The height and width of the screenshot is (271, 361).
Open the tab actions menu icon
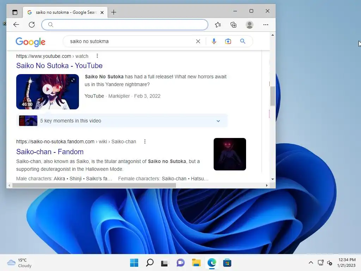pyautogui.click(x=15, y=12)
